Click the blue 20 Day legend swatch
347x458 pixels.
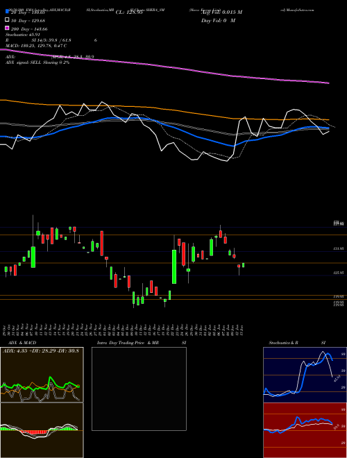point(8,12)
